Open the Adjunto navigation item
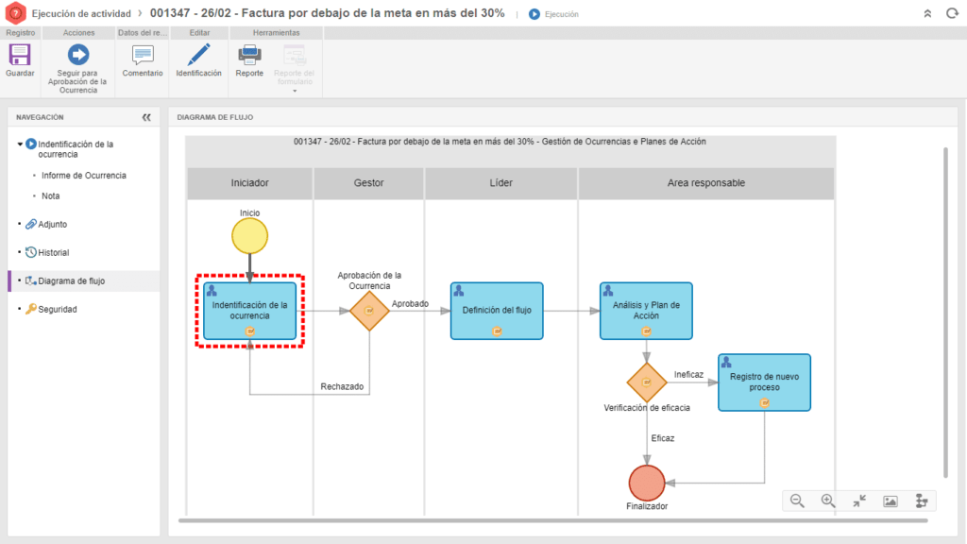Image resolution: width=967 pixels, height=544 pixels. point(52,225)
